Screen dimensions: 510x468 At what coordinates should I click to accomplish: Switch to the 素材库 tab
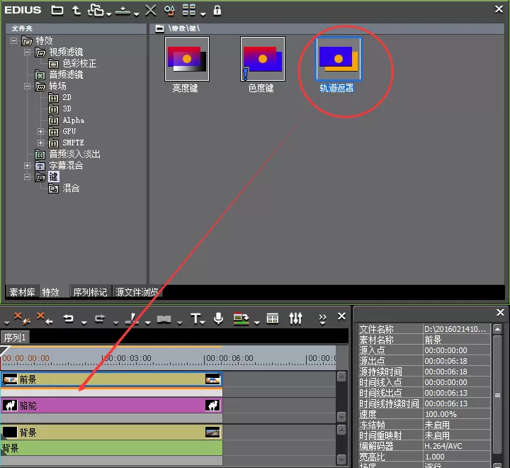tap(22, 292)
